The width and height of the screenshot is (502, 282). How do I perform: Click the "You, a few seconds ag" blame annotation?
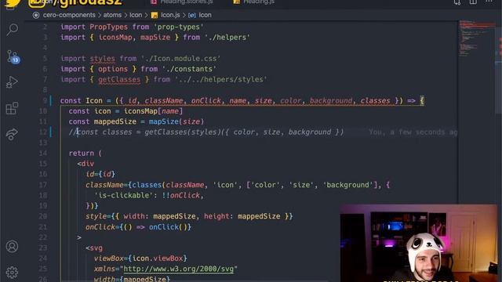(x=413, y=132)
